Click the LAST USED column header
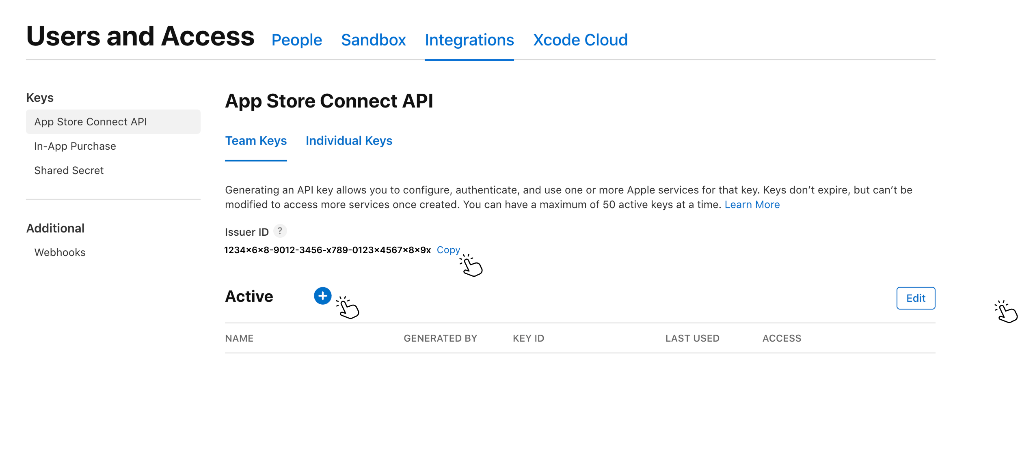Screen dimensions: 1020x469 pos(692,338)
